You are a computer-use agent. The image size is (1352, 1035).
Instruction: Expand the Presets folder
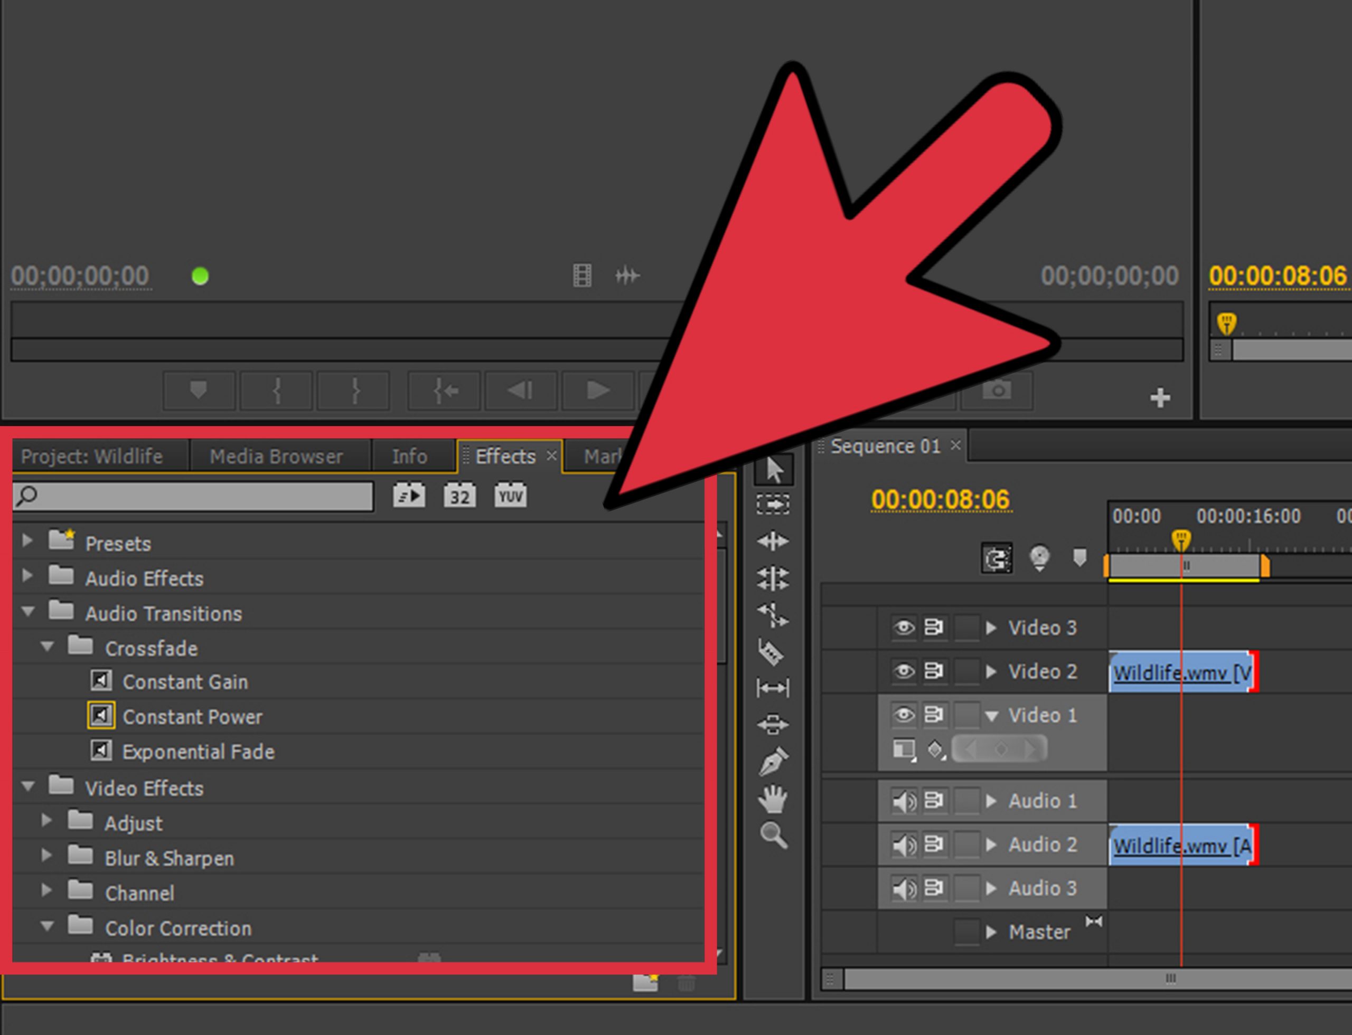click(x=26, y=541)
